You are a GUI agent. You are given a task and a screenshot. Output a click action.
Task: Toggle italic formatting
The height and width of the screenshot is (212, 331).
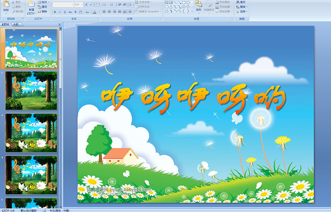tap(60, 12)
